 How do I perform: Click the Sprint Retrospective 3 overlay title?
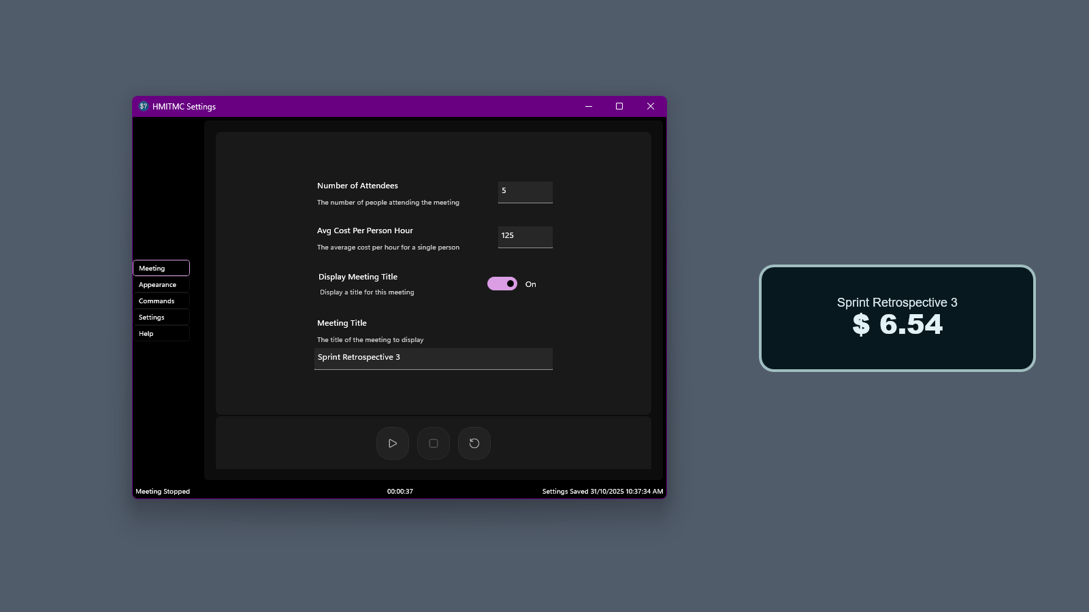897,303
